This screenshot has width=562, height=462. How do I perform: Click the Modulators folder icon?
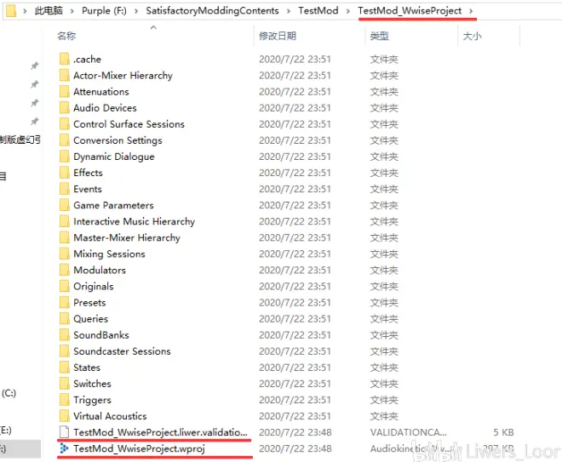(x=65, y=270)
